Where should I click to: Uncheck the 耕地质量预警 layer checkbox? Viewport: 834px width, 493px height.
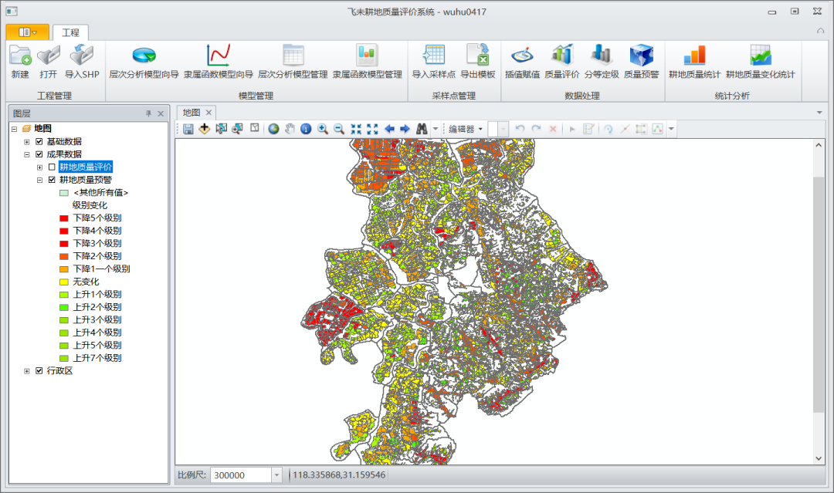click(52, 180)
